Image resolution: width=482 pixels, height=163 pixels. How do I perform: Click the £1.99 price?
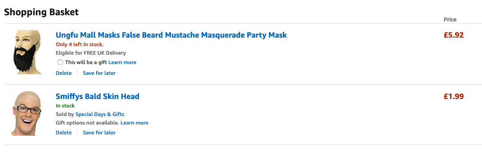click(453, 97)
